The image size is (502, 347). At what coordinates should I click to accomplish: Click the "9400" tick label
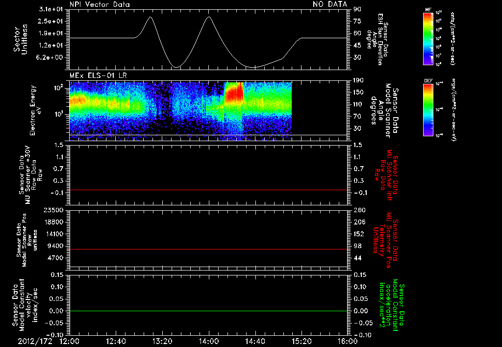click(x=55, y=246)
